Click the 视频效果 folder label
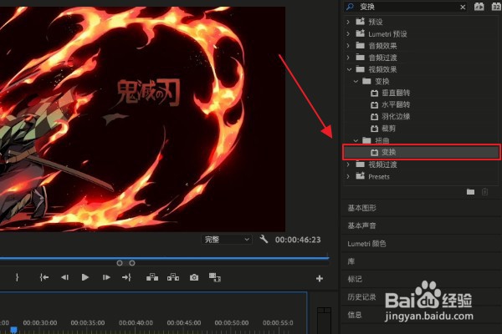This screenshot has height=334, width=502. click(382, 69)
